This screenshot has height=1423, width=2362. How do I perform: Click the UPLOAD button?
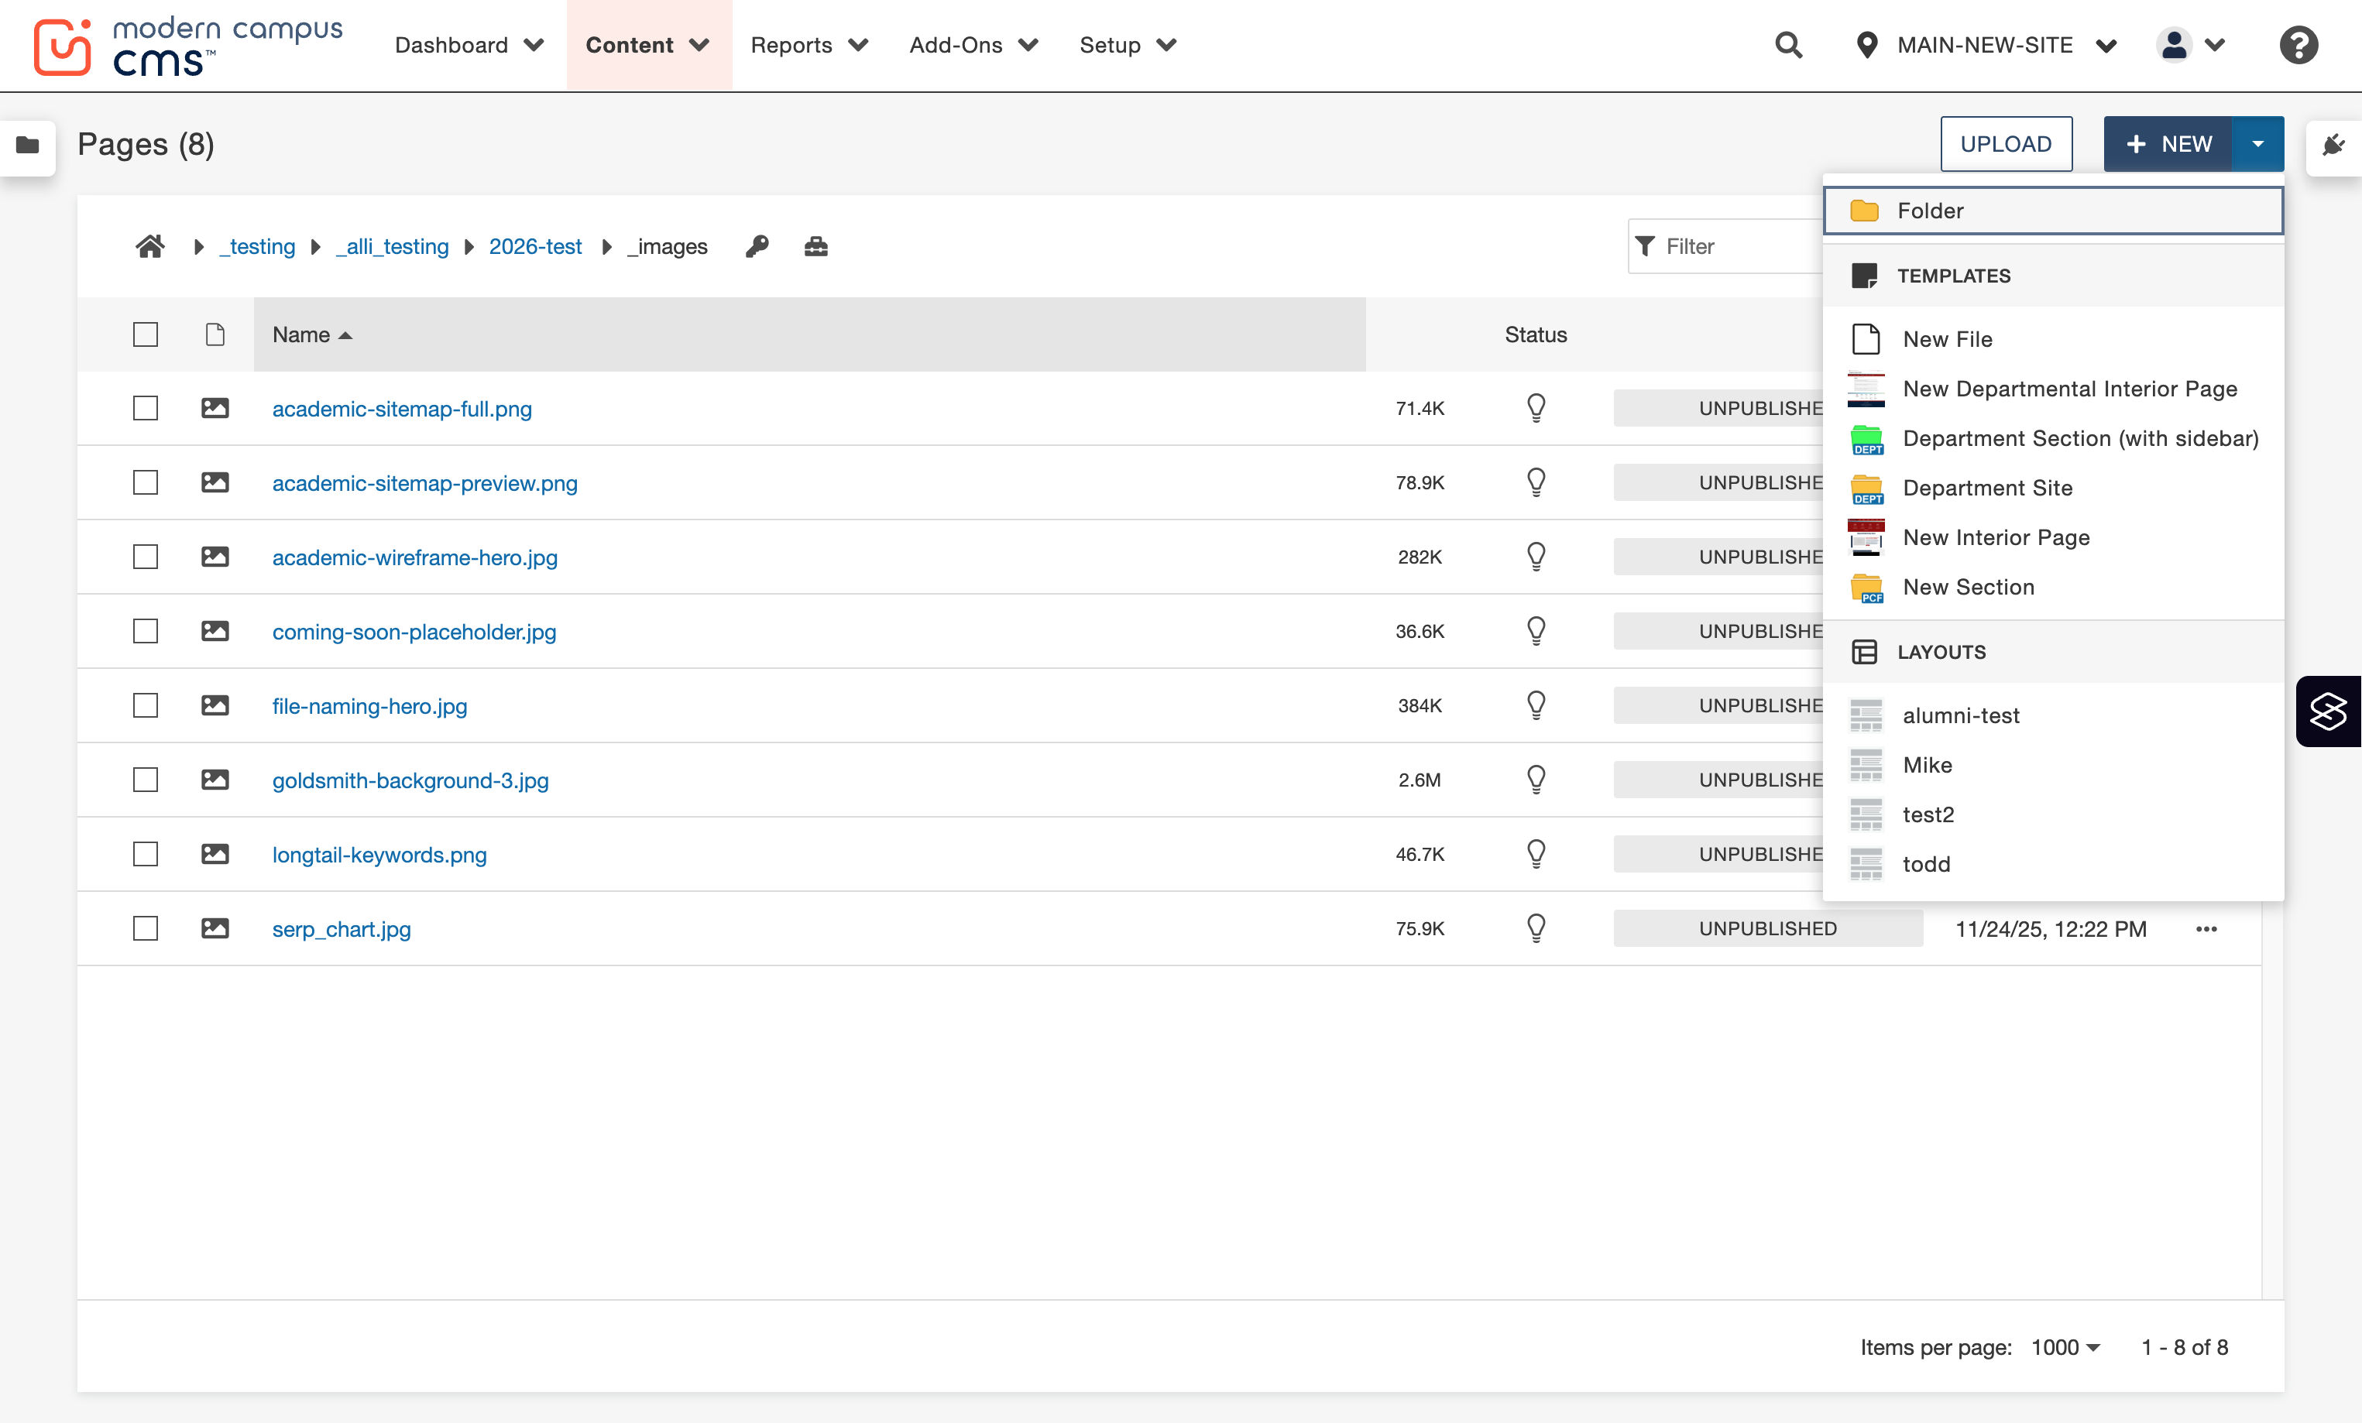tap(2007, 144)
